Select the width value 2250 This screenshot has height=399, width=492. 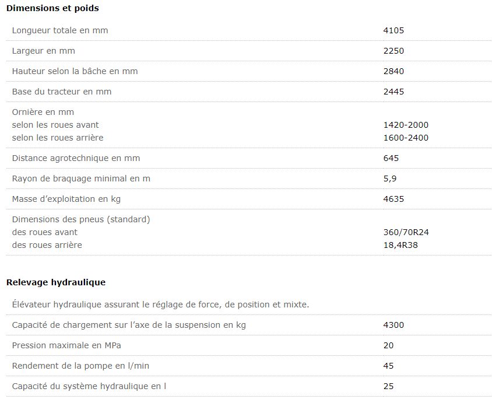[x=393, y=51]
